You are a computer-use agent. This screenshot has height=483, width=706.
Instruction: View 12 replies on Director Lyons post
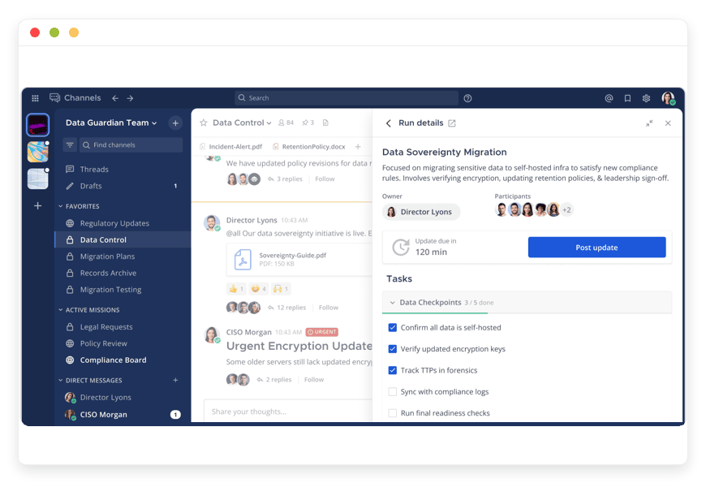click(286, 308)
